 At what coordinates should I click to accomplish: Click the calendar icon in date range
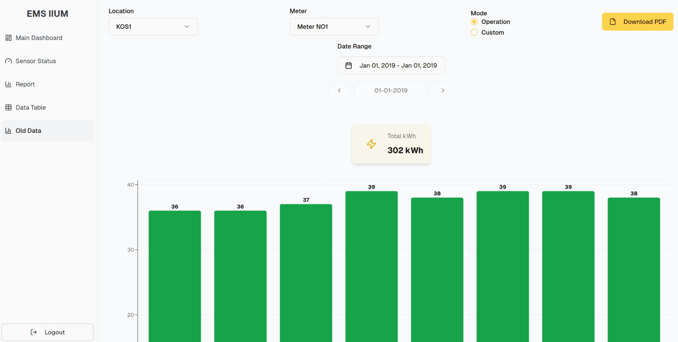[x=348, y=65]
